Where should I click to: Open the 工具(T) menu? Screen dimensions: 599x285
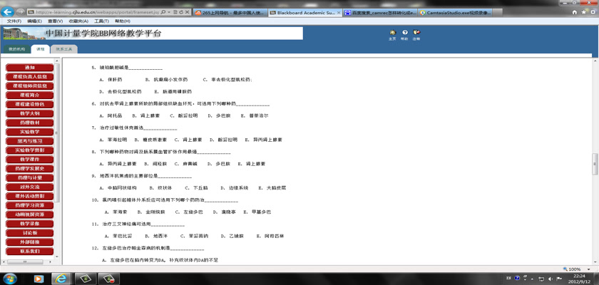(101, 21)
